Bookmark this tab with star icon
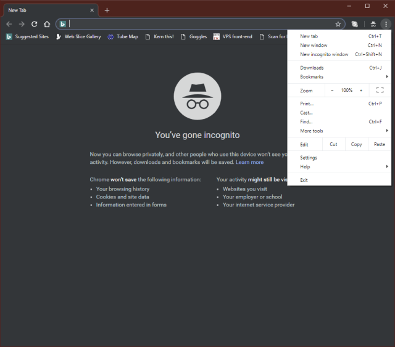Image resolution: width=395 pixels, height=347 pixels. (x=338, y=24)
